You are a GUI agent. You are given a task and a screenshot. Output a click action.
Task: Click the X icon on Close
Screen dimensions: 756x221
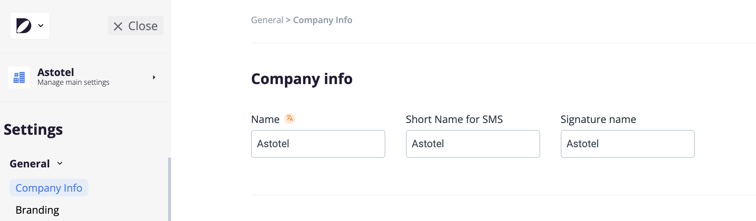118,26
